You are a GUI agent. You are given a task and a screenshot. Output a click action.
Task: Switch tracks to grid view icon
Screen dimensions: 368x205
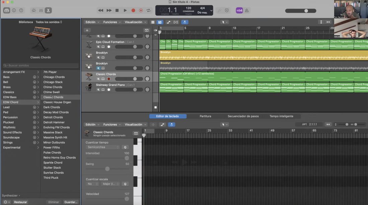pyautogui.click(x=153, y=22)
